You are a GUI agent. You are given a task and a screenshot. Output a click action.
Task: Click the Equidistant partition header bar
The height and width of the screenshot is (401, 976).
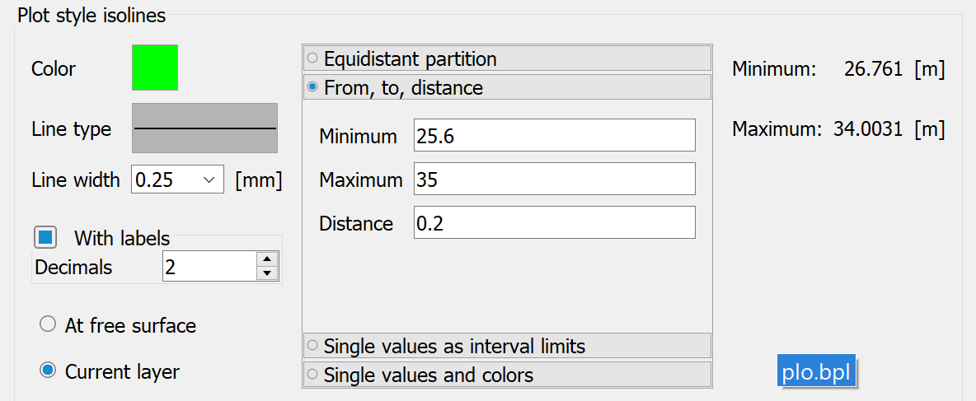[507, 58]
